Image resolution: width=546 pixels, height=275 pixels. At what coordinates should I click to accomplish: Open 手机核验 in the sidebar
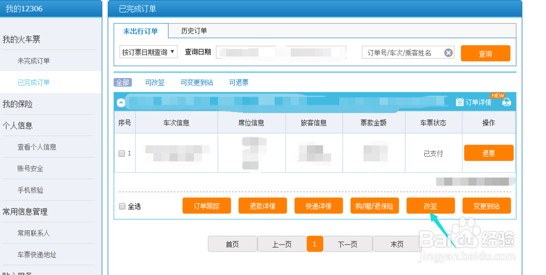(x=31, y=190)
